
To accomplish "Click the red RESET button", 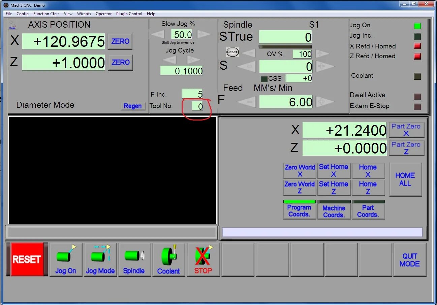I will 27,259.
